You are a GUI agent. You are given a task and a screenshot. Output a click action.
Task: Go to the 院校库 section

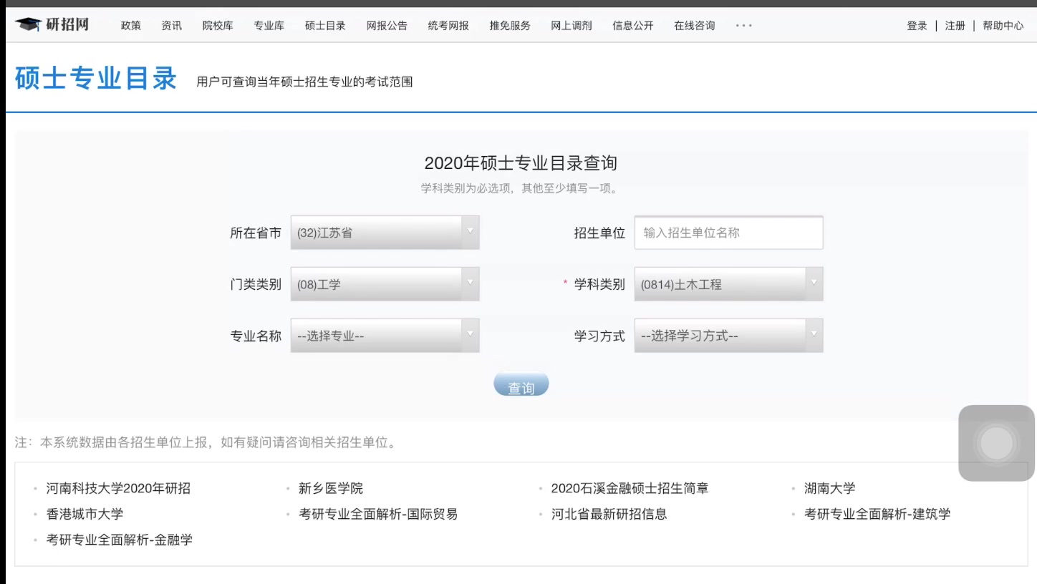[x=218, y=25]
